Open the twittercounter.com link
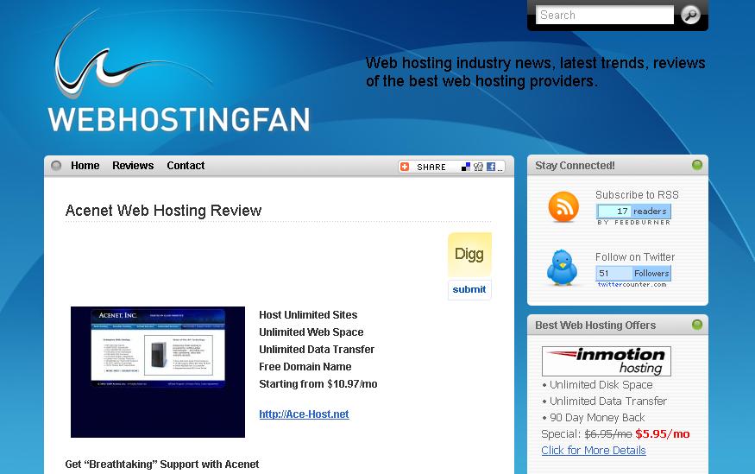Image resolution: width=755 pixels, height=474 pixels. [632, 285]
